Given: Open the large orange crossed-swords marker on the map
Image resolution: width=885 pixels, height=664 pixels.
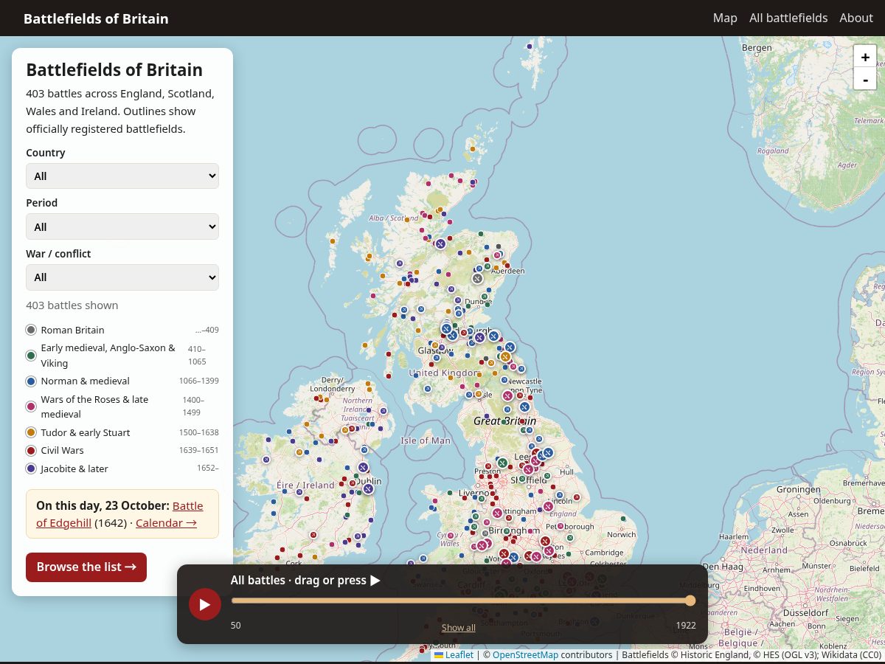Looking at the screenshot, I should [505, 357].
